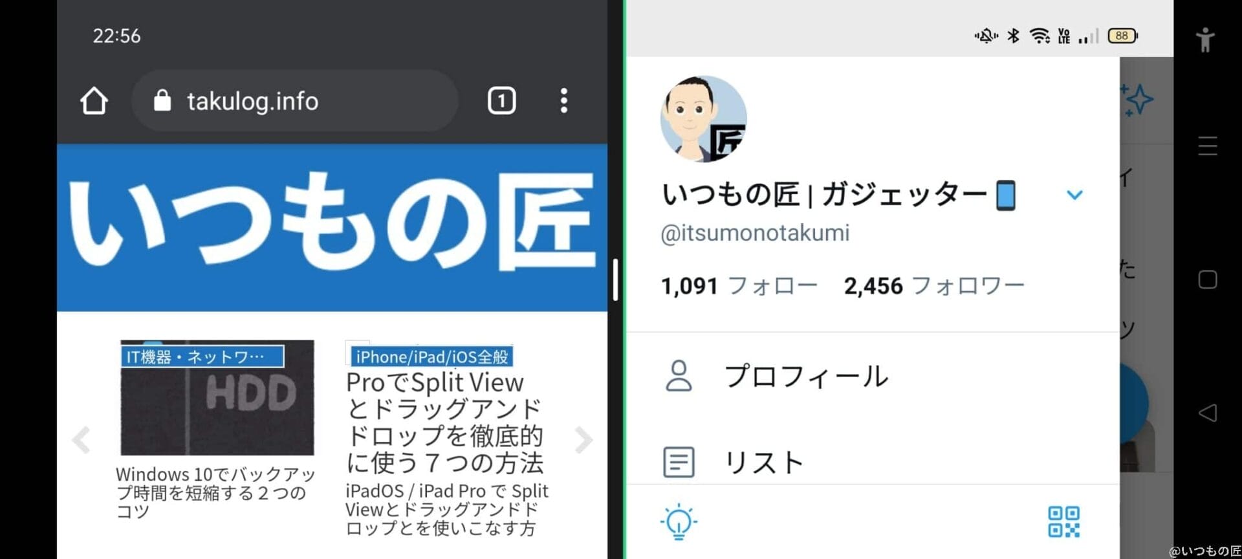Image resolution: width=1242 pixels, height=559 pixels.
Task: Open Chrome's three-dot overflow menu
Action: coord(564,101)
